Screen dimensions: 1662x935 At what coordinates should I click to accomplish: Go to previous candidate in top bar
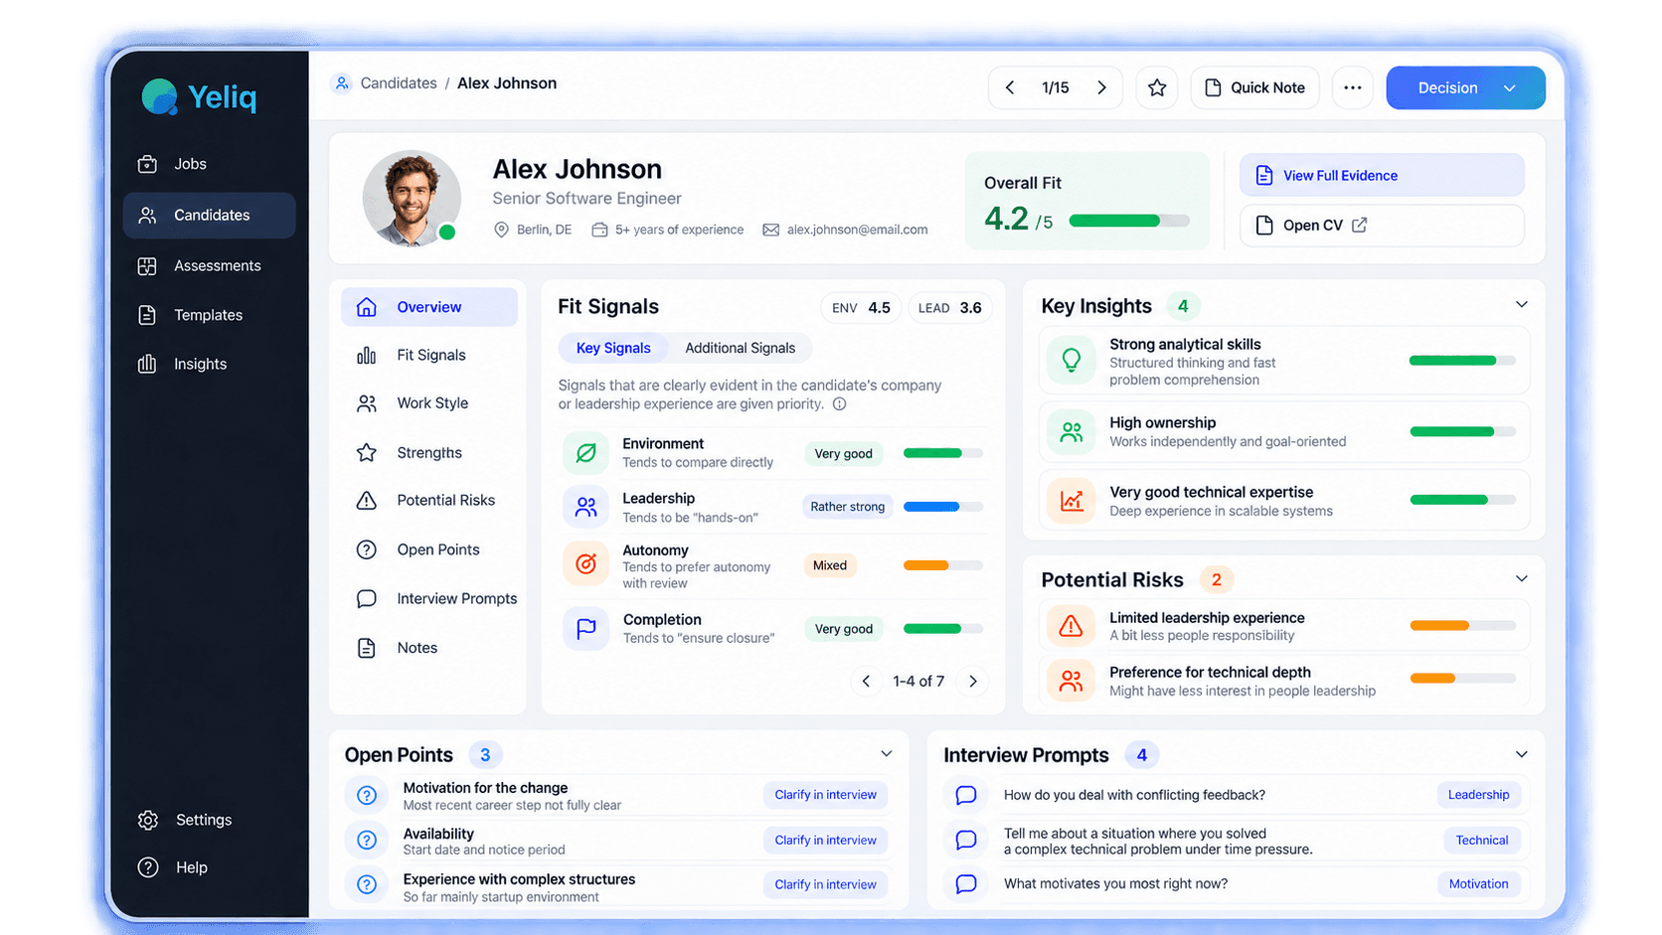(x=1010, y=87)
